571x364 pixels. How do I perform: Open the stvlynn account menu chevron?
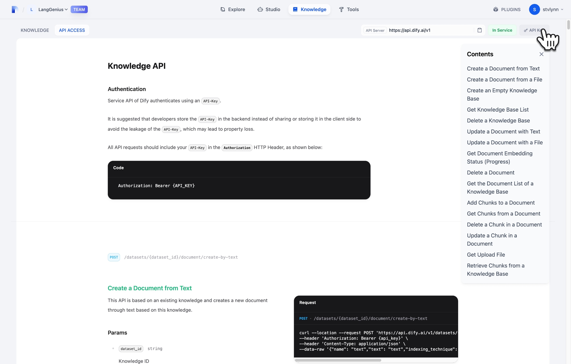(562, 9)
